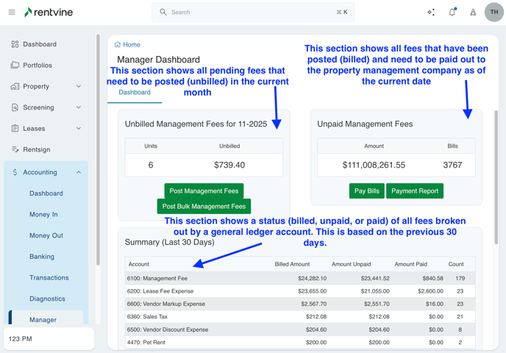Expand the Property sidebar section
The width and height of the screenshot is (506, 353).
click(x=79, y=87)
